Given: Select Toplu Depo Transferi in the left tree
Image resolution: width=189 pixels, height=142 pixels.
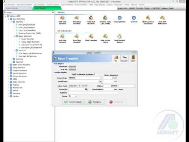Looking at the screenshot, I should coord(30,42).
